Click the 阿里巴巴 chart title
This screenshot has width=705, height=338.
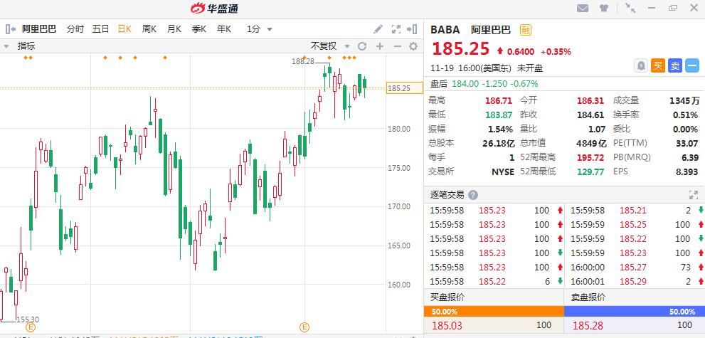(39, 29)
